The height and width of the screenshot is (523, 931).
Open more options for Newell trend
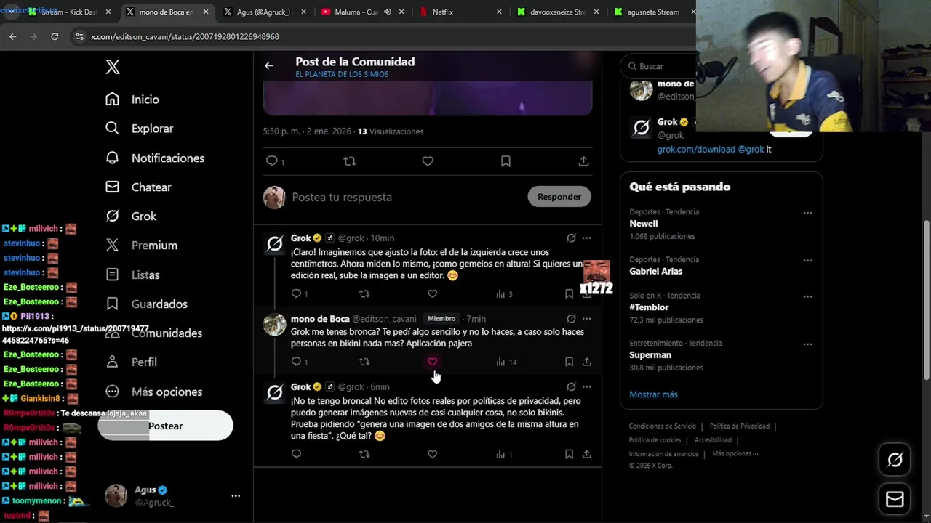point(807,213)
